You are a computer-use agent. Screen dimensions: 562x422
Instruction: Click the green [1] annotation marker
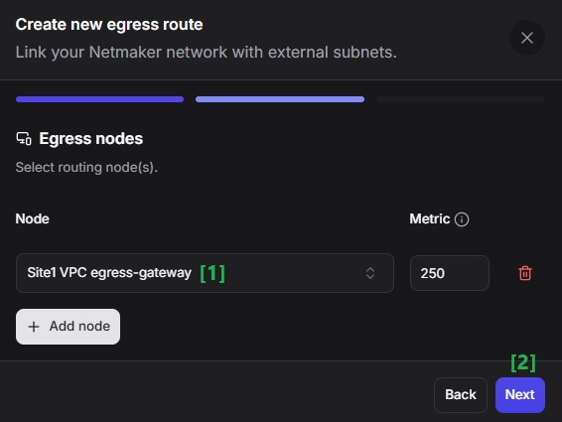pos(212,274)
